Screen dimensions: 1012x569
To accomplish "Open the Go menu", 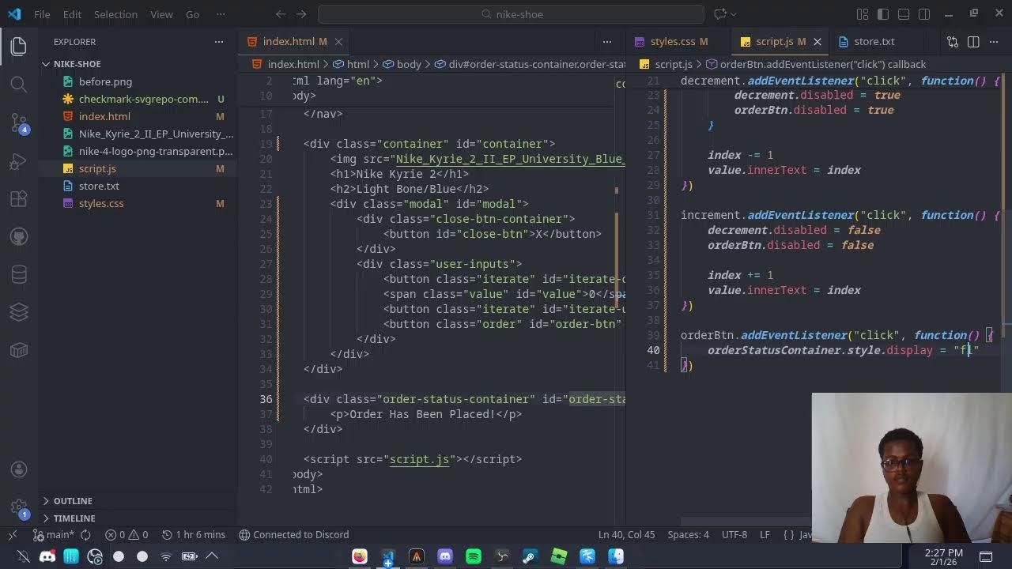I will tap(192, 14).
